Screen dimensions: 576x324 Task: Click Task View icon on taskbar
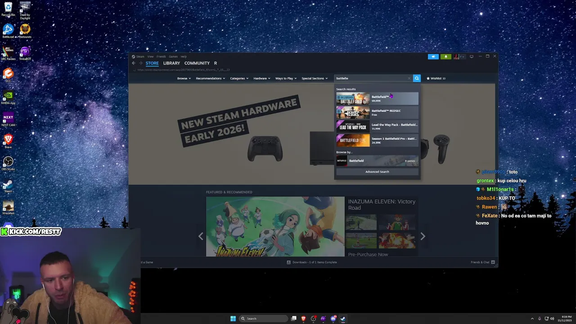point(294,319)
